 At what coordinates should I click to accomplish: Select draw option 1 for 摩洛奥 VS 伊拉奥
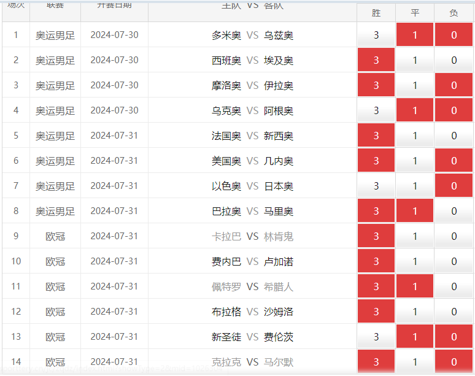click(x=415, y=85)
